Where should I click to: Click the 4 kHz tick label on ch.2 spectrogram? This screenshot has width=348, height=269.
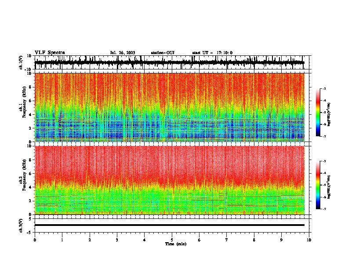31,187
